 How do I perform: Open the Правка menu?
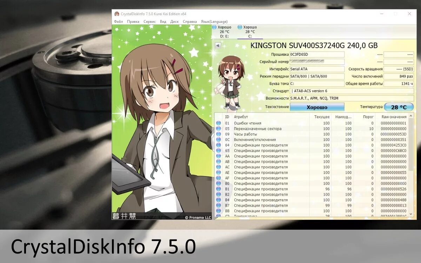[133, 21]
